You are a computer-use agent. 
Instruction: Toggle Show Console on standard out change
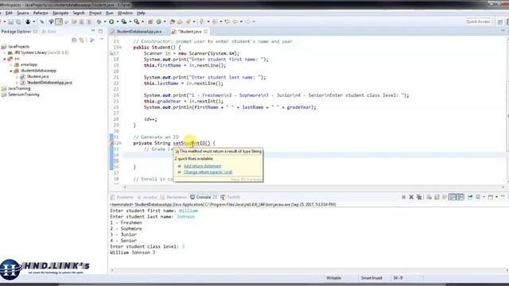[453, 197]
